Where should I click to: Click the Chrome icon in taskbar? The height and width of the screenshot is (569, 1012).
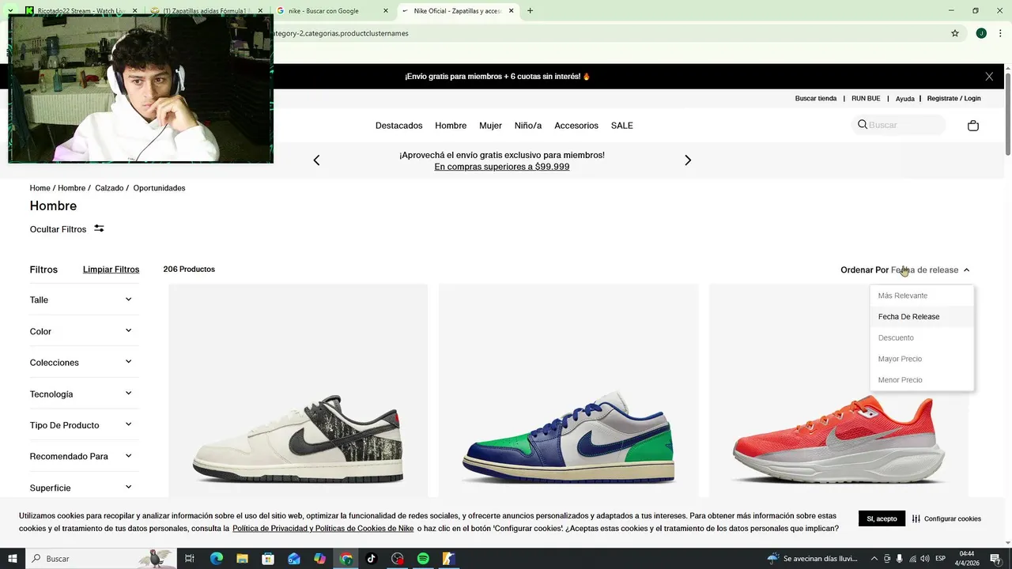point(346,559)
